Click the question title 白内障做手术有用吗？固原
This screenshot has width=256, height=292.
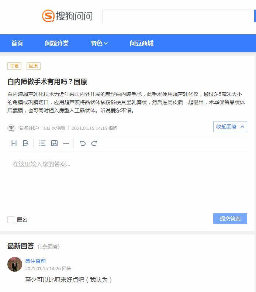point(47,82)
